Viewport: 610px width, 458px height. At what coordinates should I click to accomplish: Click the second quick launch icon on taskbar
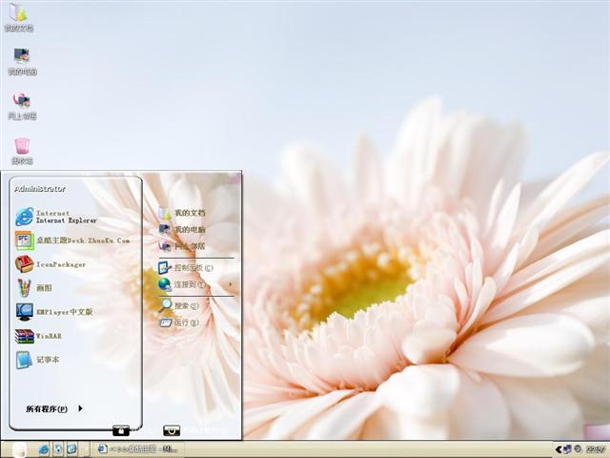[x=57, y=449]
